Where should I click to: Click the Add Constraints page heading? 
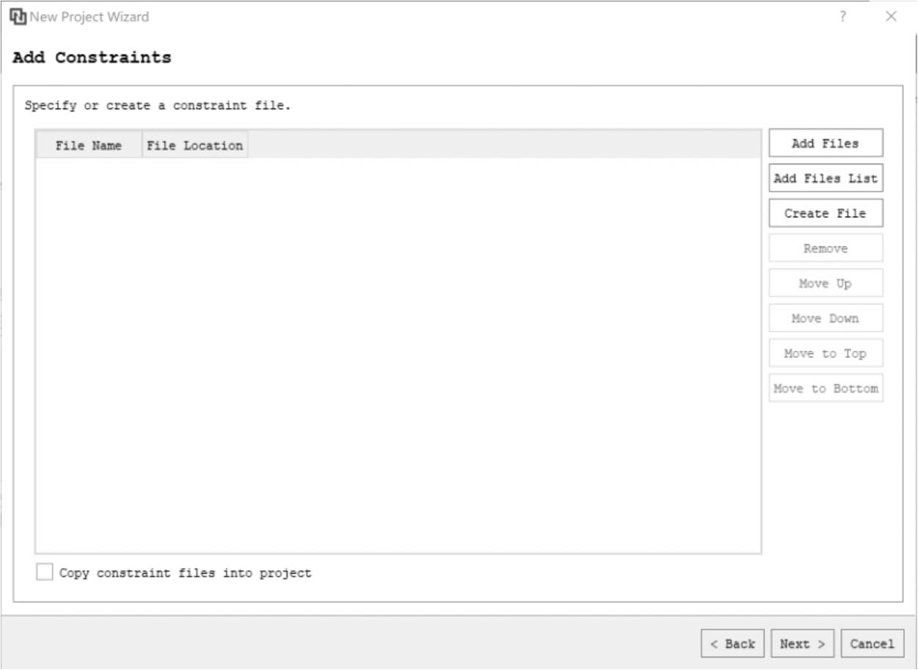[x=92, y=57]
